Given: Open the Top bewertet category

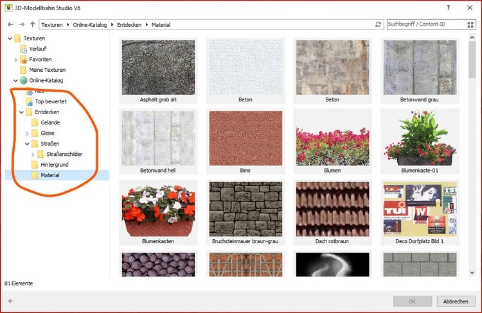Looking at the screenshot, I should (51, 101).
